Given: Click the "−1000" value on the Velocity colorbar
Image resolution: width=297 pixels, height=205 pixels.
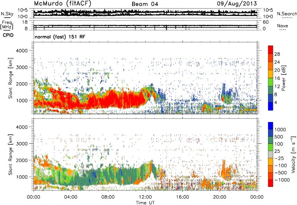Looking at the screenshot, I should 282,180.
